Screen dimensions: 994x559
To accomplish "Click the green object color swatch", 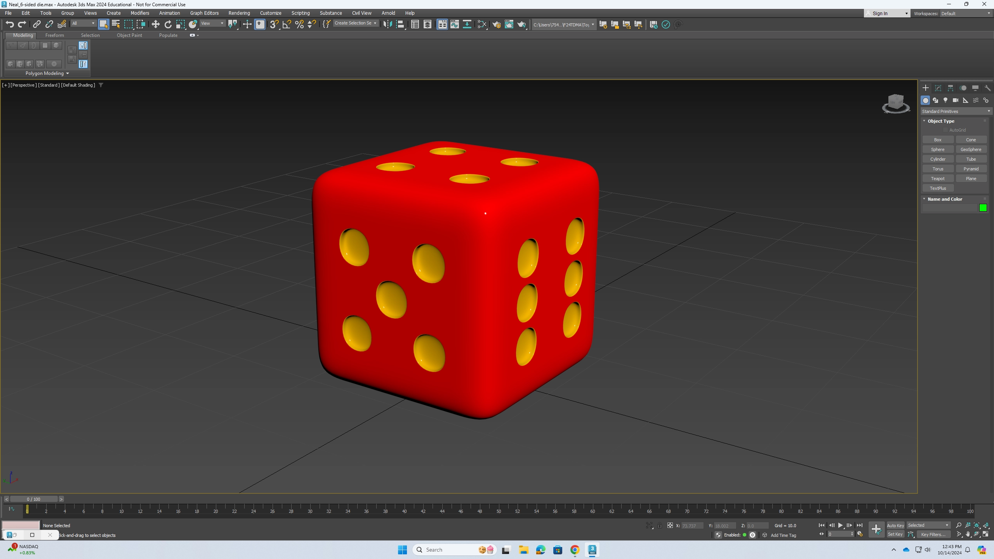I will (x=983, y=208).
